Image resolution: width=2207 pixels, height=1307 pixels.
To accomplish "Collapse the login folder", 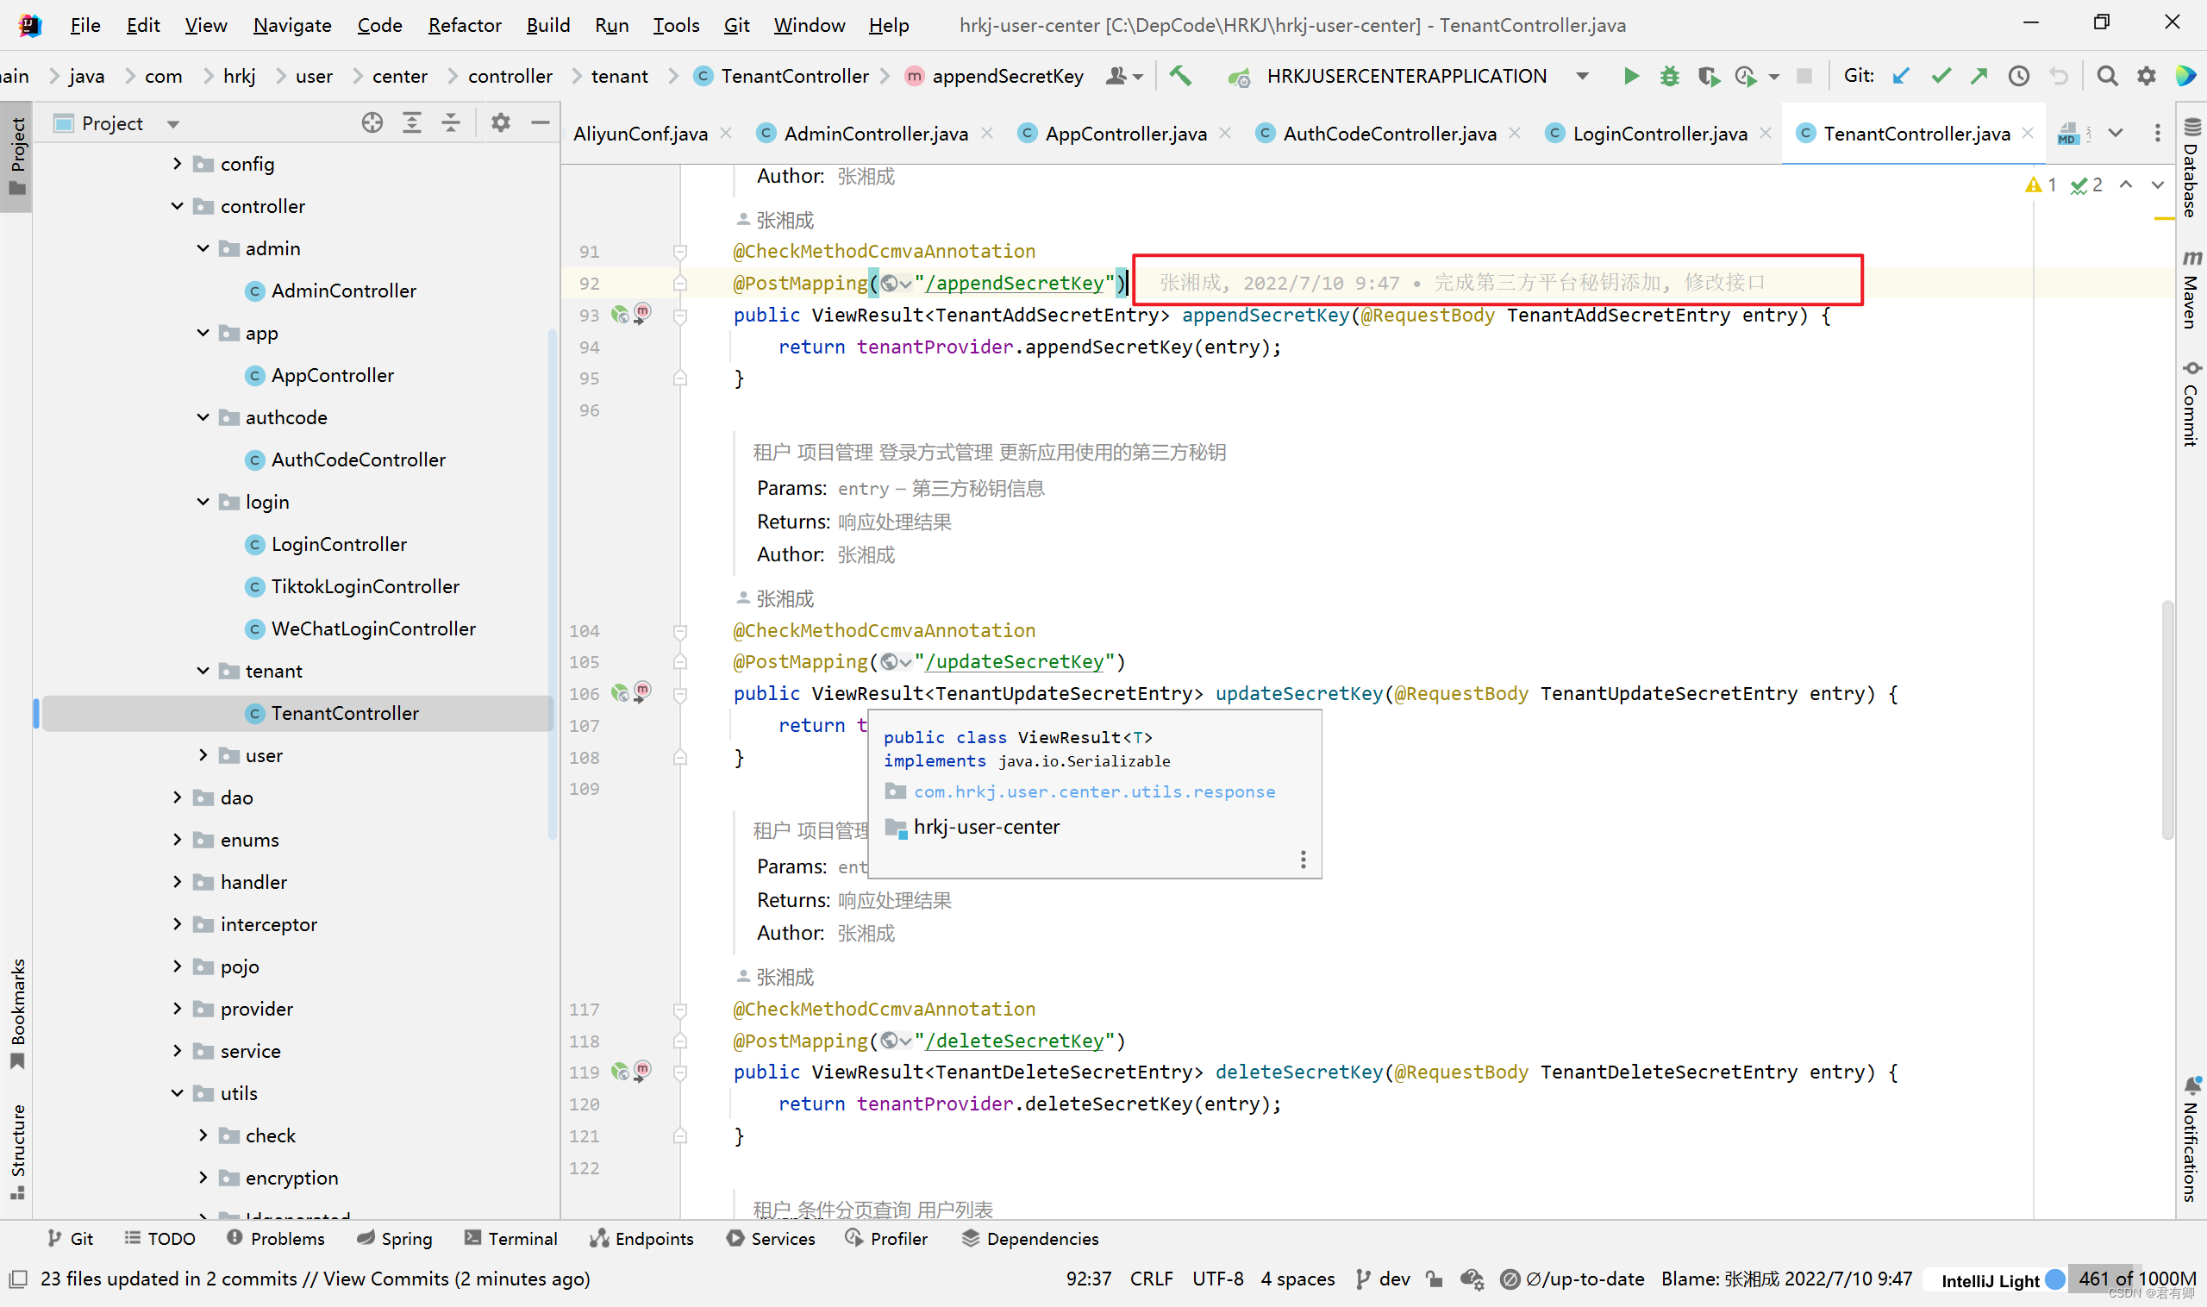I will pyautogui.click(x=203, y=502).
